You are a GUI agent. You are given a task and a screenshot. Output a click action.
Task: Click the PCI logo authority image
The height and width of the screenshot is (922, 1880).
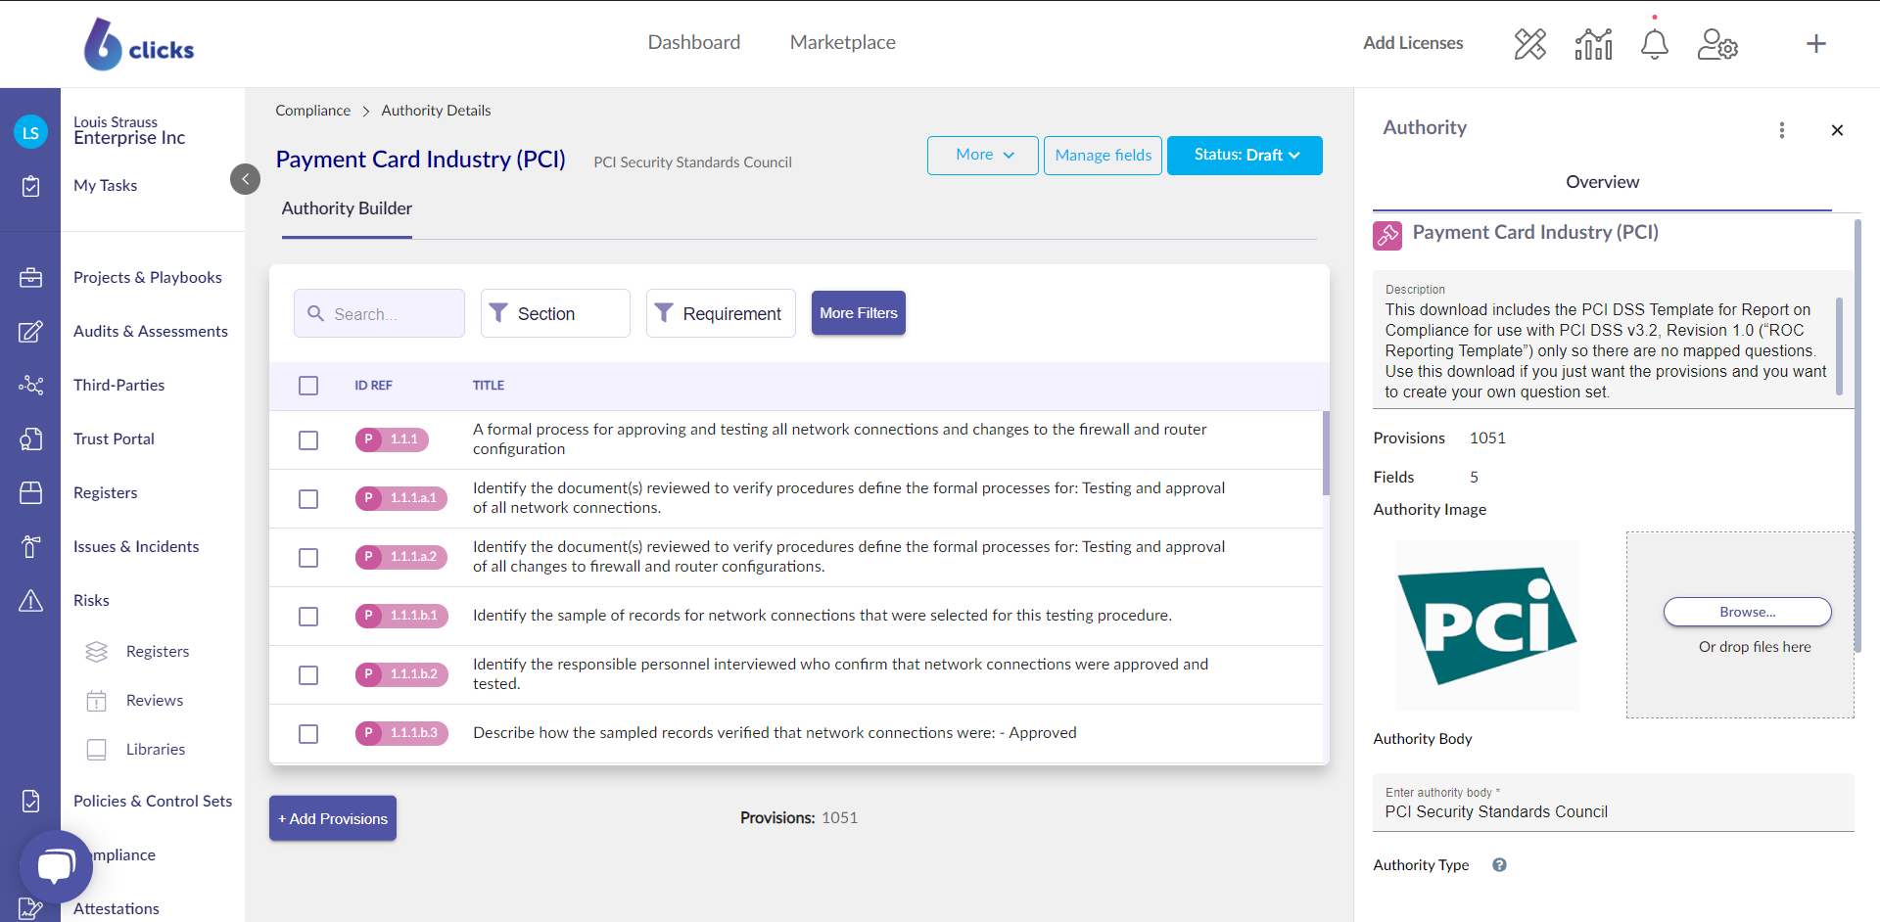[x=1487, y=625]
